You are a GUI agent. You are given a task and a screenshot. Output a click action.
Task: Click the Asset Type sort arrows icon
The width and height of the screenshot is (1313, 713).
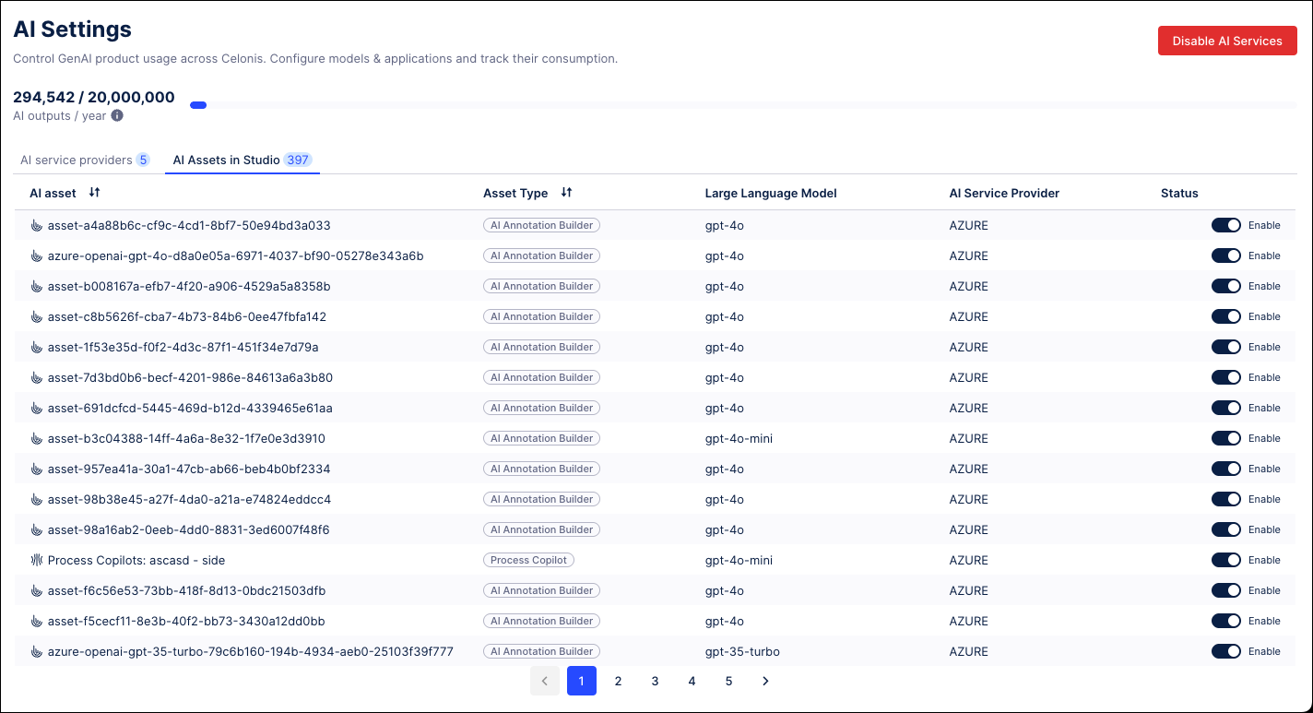pos(566,193)
